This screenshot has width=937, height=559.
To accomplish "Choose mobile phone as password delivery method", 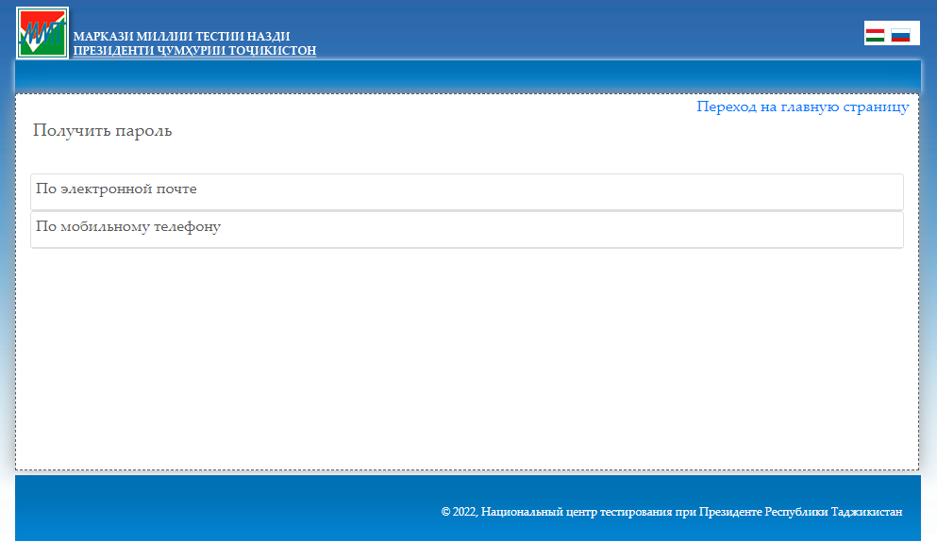I will pyautogui.click(x=467, y=229).
